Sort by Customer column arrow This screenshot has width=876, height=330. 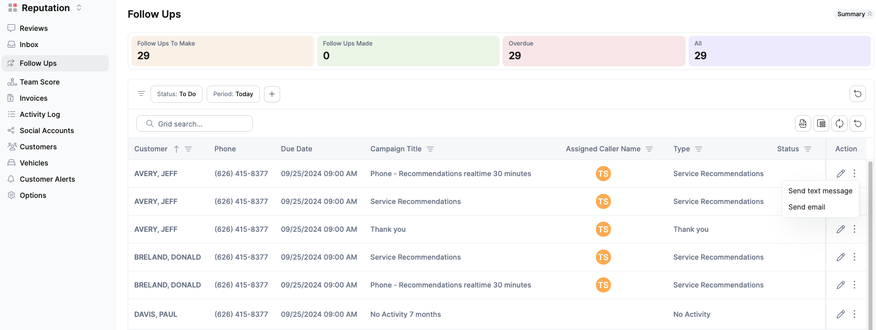click(x=176, y=149)
